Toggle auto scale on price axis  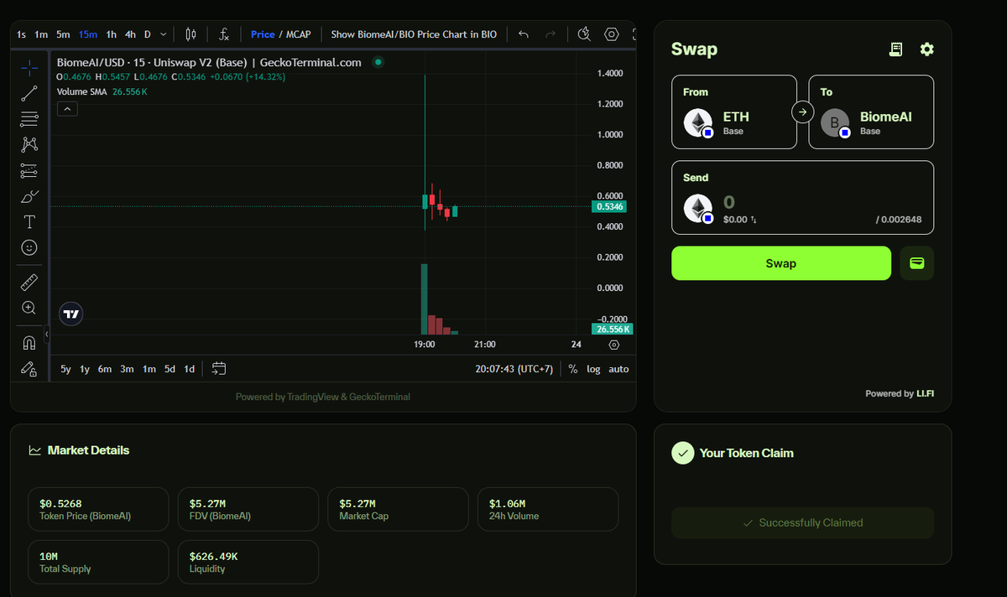618,369
